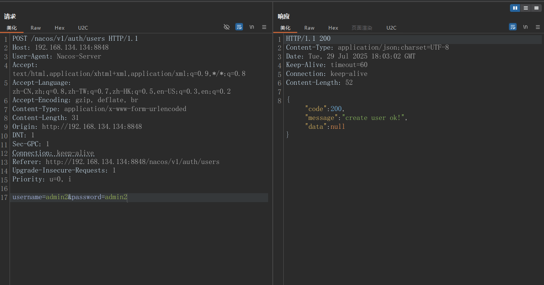Switch to response Hex tab
The image size is (544, 285).
[x=333, y=28]
